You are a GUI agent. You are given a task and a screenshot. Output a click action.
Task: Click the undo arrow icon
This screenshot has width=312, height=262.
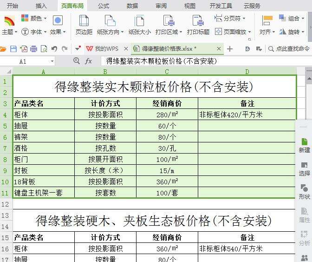54,49
